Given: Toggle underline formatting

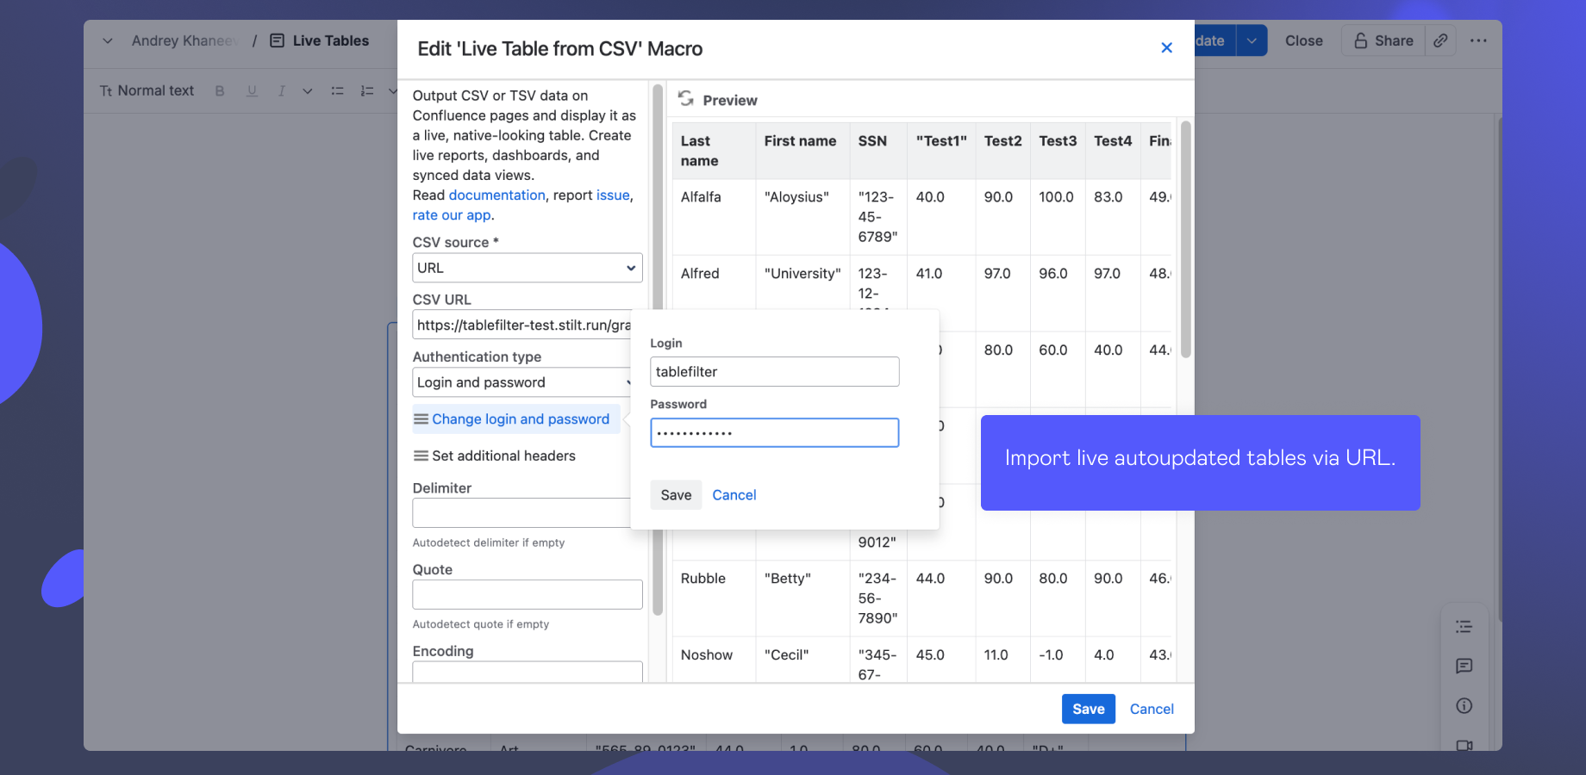Looking at the screenshot, I should [252, 90].
